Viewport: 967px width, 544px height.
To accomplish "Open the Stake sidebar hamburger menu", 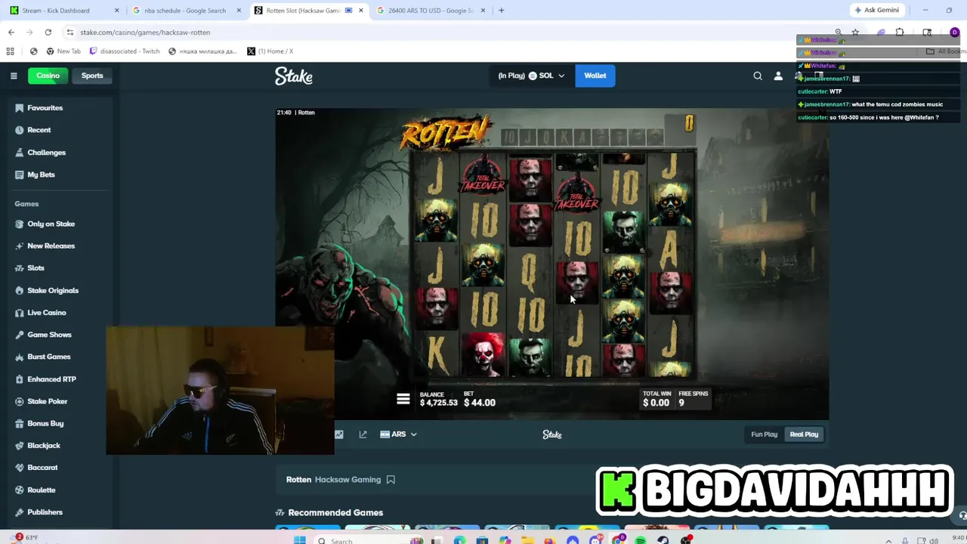I will click(x=14, y=76).
